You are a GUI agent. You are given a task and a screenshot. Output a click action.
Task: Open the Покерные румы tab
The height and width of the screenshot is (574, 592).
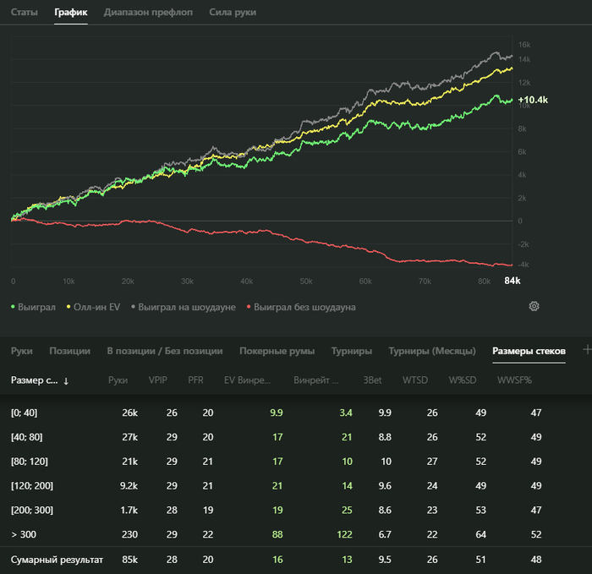(277, 351)
